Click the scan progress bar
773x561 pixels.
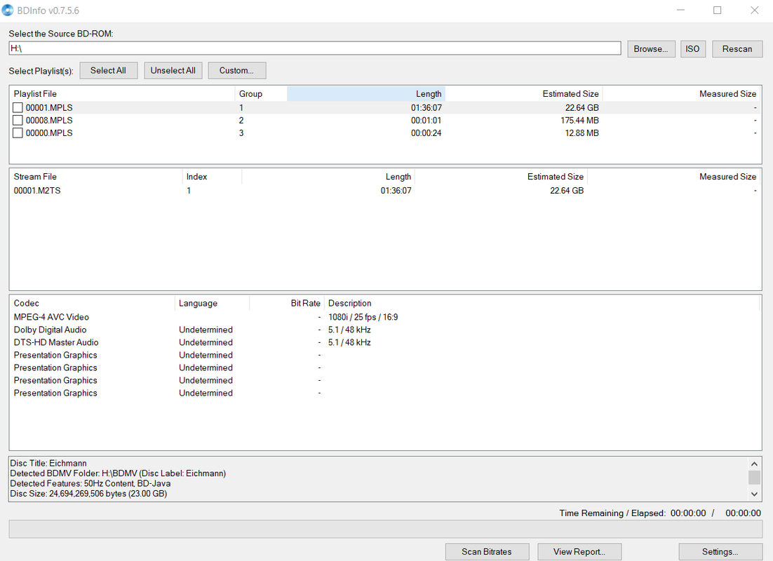pos(386,529)
